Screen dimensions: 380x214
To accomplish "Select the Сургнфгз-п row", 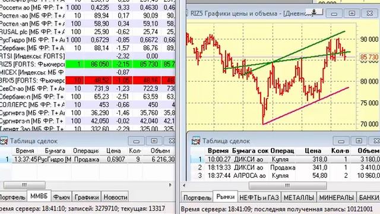I will [x=87, y=121].
